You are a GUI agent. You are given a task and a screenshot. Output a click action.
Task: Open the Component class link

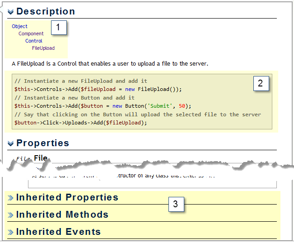tap(31, 33)
